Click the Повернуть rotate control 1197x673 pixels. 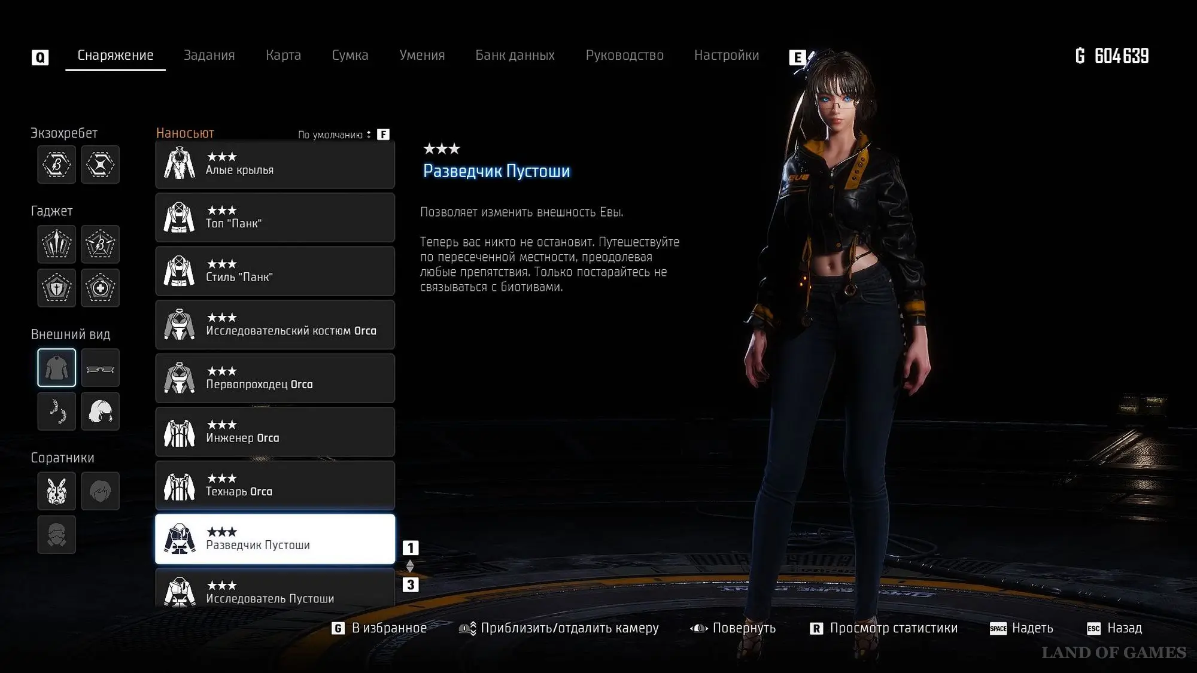click(x=733, y=628)
